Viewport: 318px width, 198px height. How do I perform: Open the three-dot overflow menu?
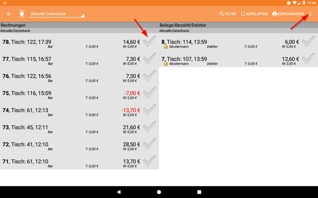(x=310, y=14)
